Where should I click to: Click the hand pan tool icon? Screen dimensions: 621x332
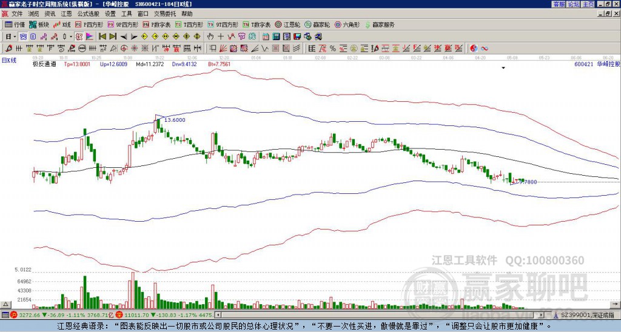click(210, 36)
